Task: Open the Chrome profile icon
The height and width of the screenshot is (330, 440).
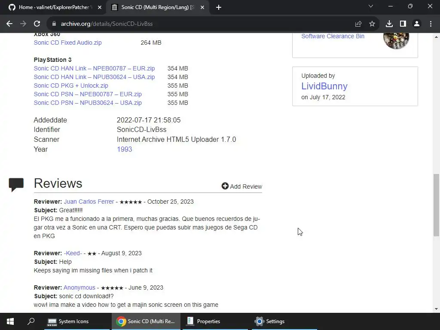Action: tap(417, 24)
